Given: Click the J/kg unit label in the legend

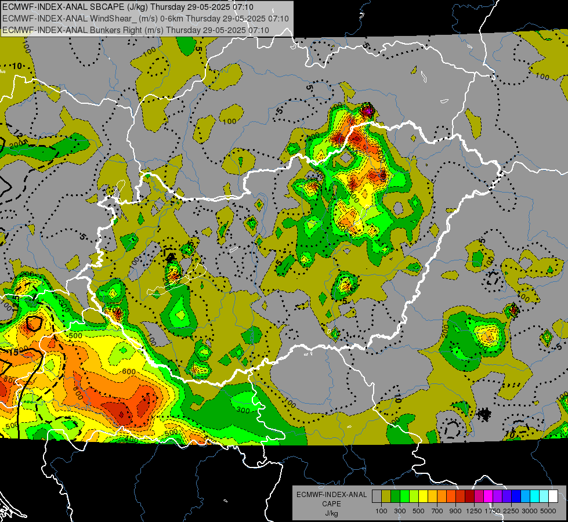Looking at the screenshot, I should (331, 513).
